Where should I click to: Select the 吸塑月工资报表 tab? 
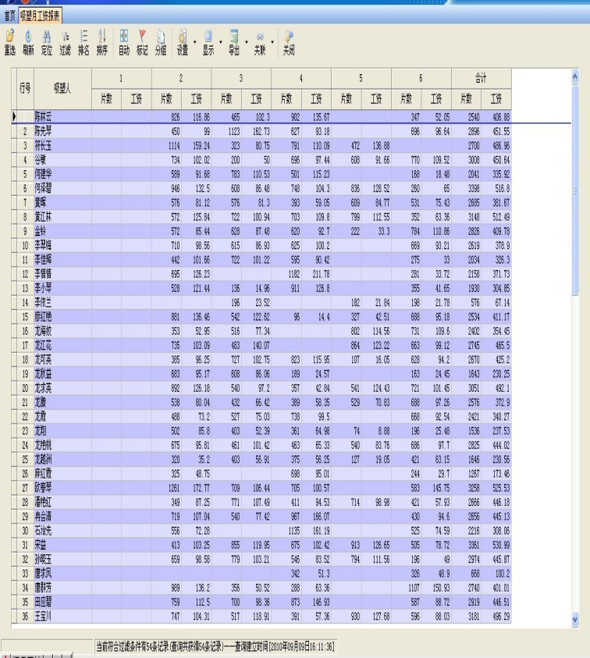pyautogui.click(x=41, y=16)
